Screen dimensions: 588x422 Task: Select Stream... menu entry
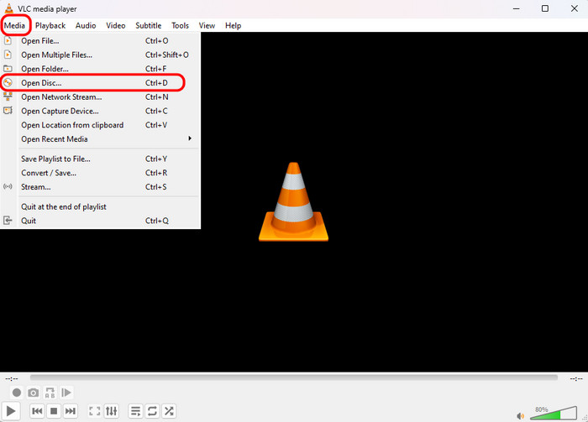100,187
